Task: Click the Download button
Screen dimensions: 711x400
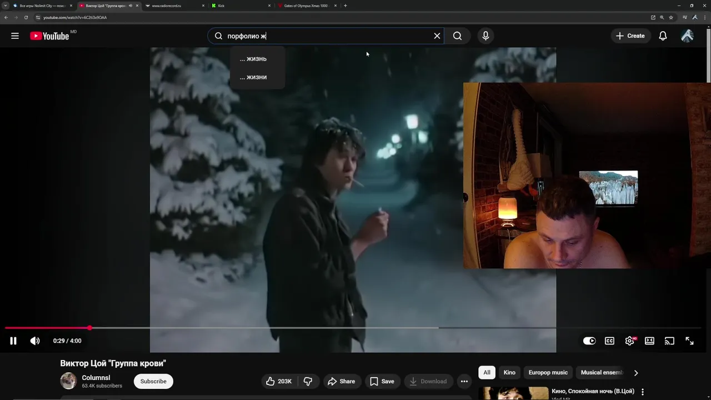Action: pyautogui.click(x=428, y=381)
